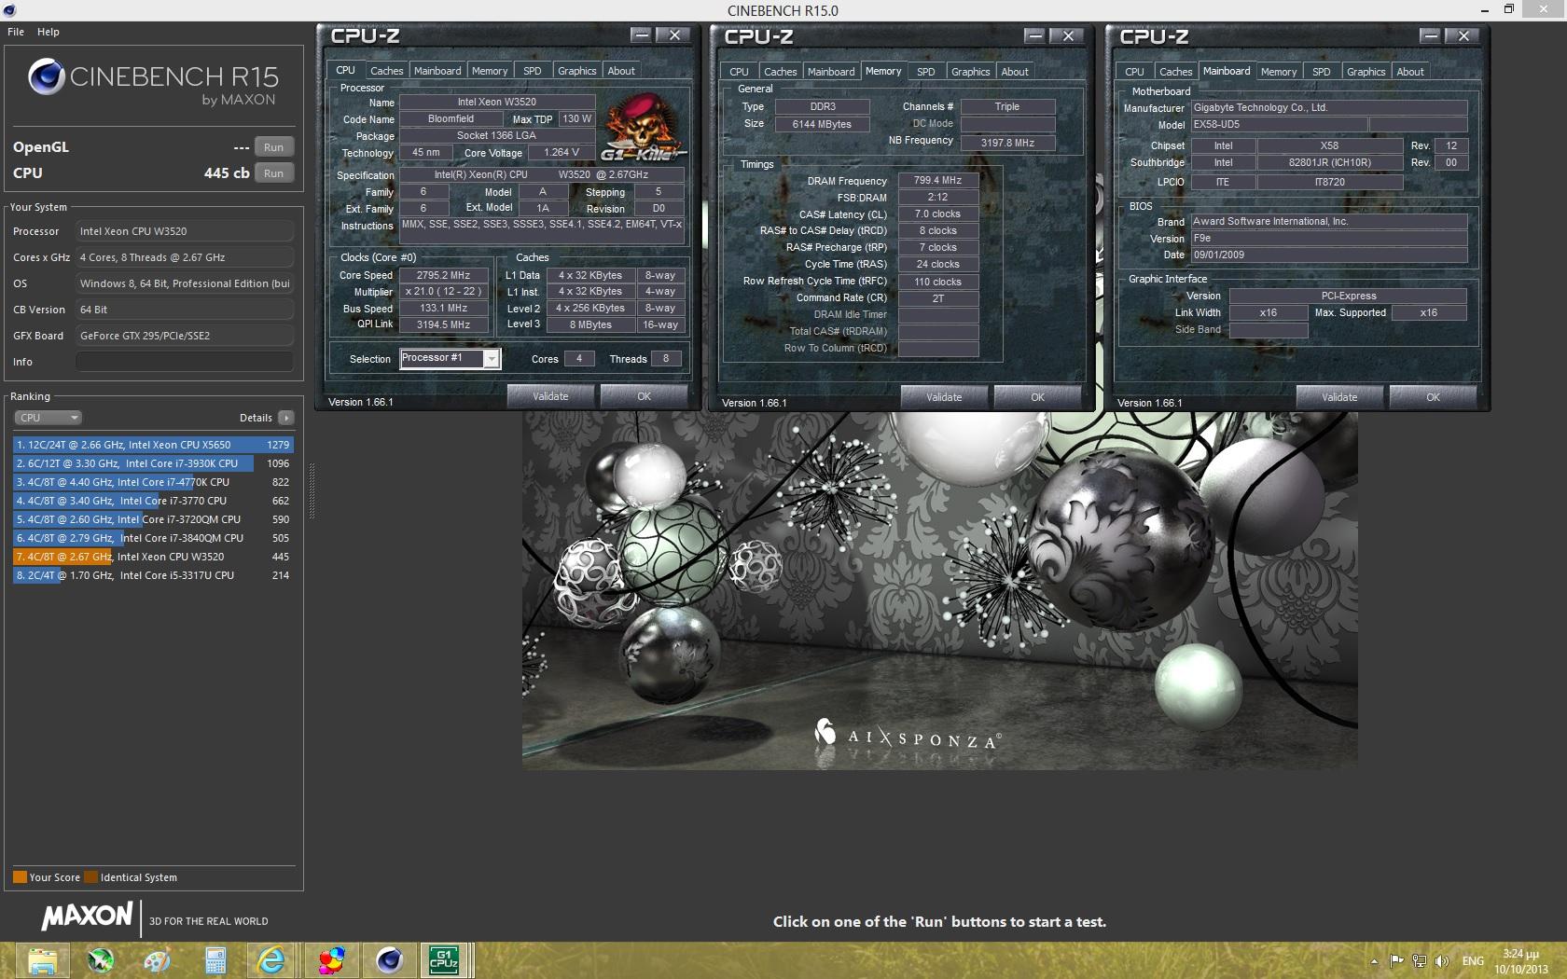1567x979 pixels.
Task: Open Action Center flag tray icon
Action: 1396,961
